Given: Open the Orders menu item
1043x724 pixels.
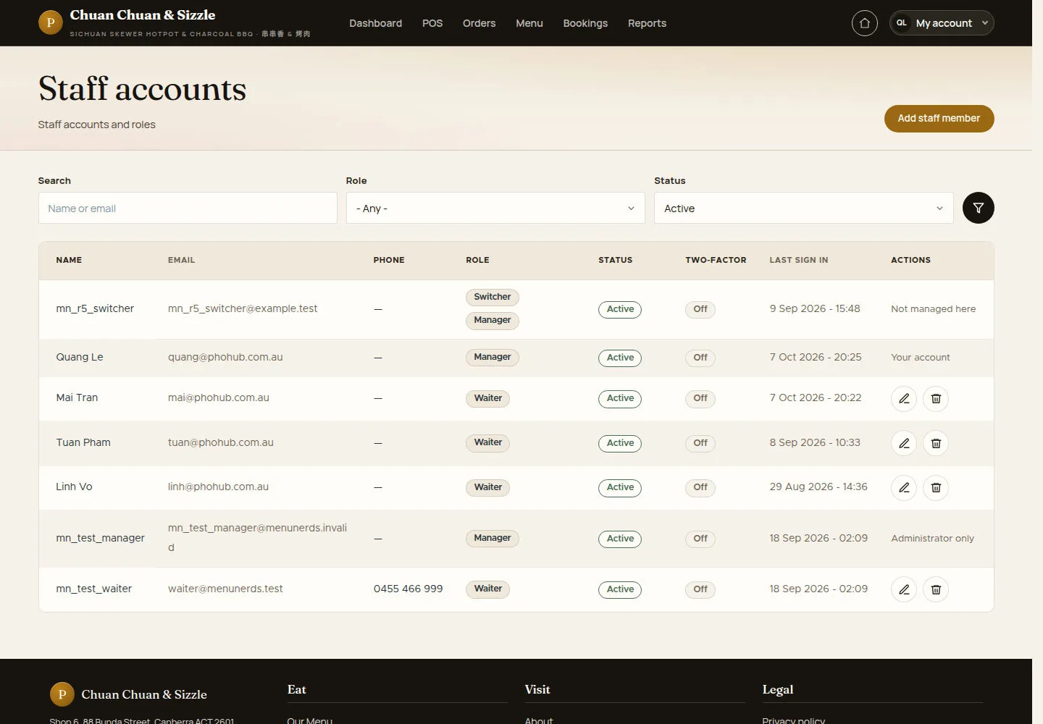Looking at the screenshot, I should tap(479, 23).
